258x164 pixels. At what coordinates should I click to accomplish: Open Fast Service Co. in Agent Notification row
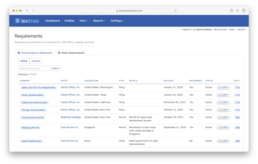pyautogui.click(x=69, y=141)
